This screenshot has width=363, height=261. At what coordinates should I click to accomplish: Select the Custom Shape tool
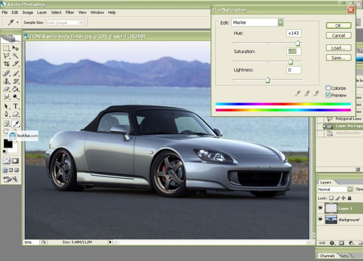click(x=15, y=114)
